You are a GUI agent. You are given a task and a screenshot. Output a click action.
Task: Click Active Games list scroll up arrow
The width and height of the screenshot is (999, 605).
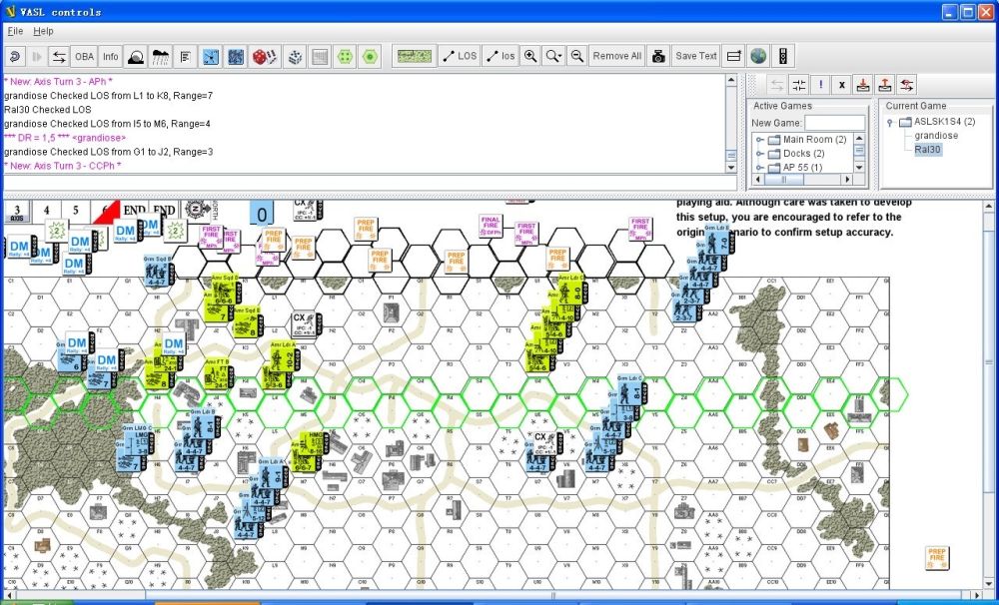pyautogui.click(x=859, y=138)
